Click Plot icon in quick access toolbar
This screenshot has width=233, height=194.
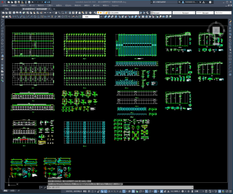(29, 2)
